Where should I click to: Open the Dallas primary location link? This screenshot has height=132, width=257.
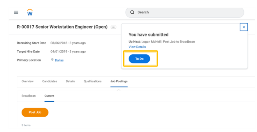click(x=59, y=60)
